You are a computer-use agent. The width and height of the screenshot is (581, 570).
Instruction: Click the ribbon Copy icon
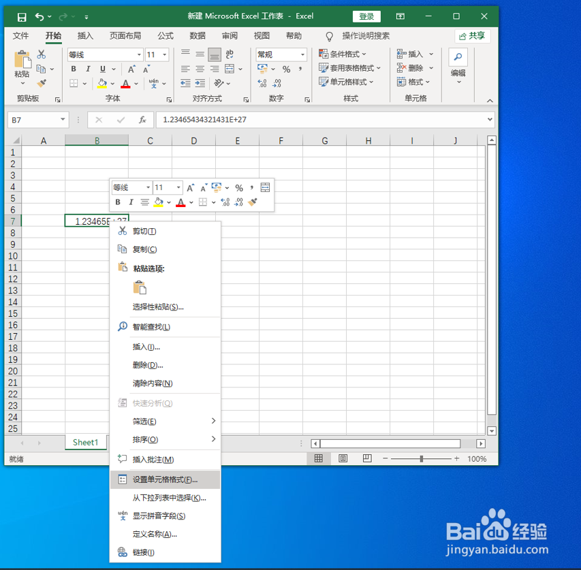coord(41,69)
